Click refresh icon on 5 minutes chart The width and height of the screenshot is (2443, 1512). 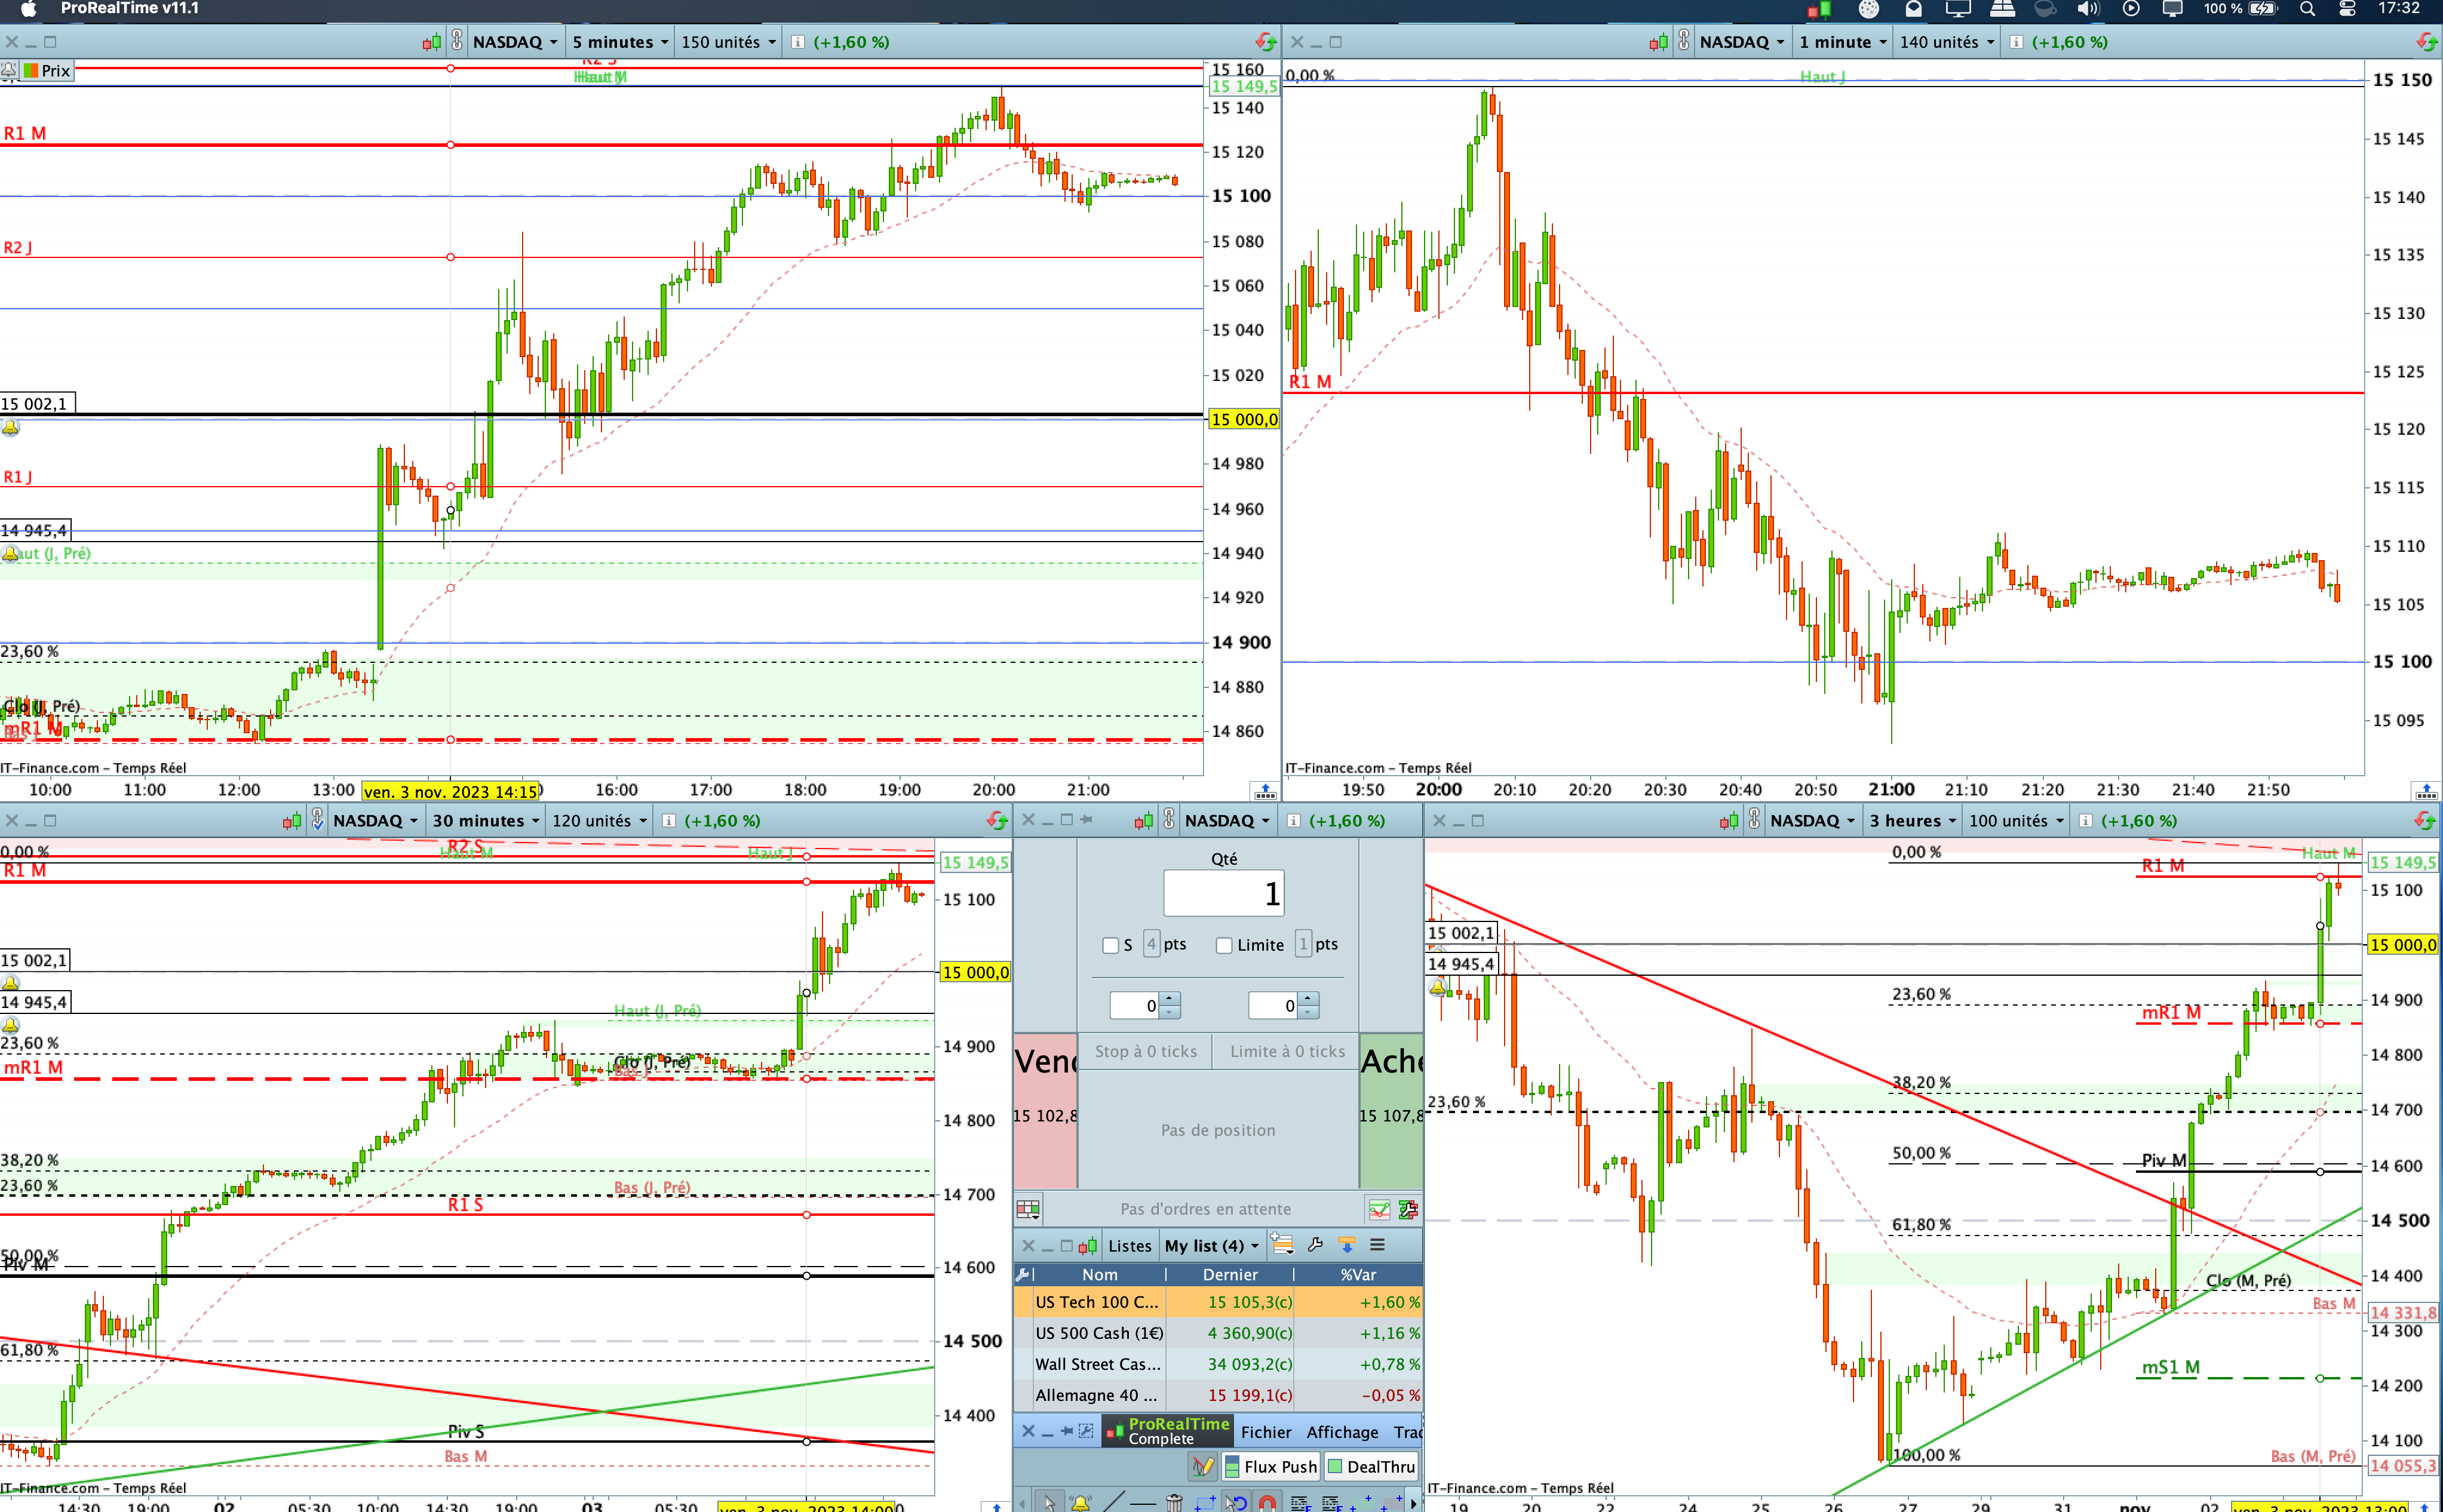pyautogui.click(x=1266, y=42)
